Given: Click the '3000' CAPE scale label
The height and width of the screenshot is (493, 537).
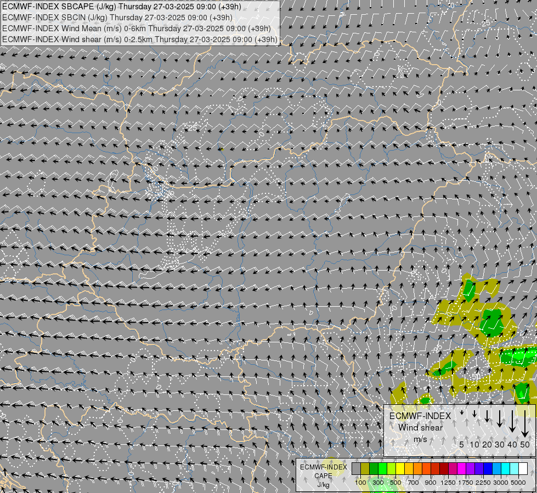Looking at the screenshot, I should point(501,483).
